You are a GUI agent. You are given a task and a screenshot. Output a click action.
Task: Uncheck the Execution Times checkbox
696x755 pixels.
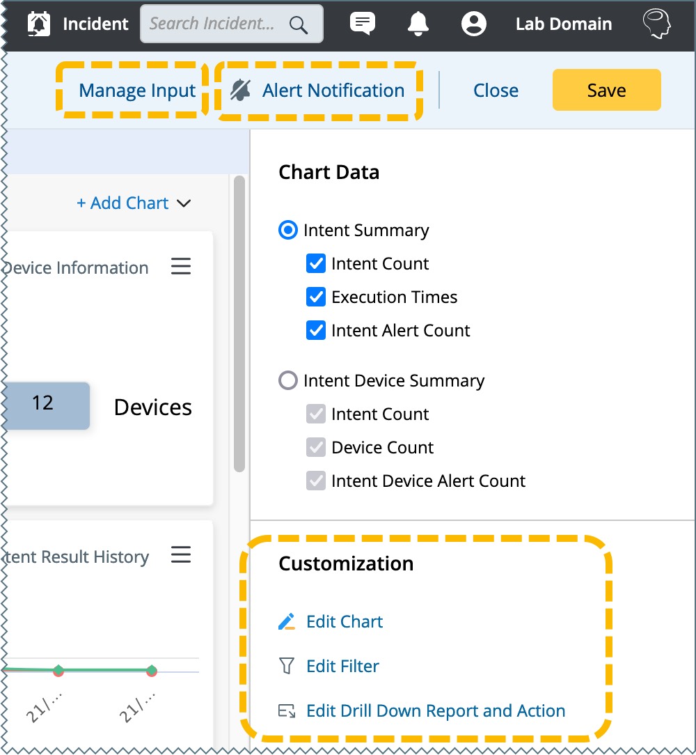pos(316,297)
